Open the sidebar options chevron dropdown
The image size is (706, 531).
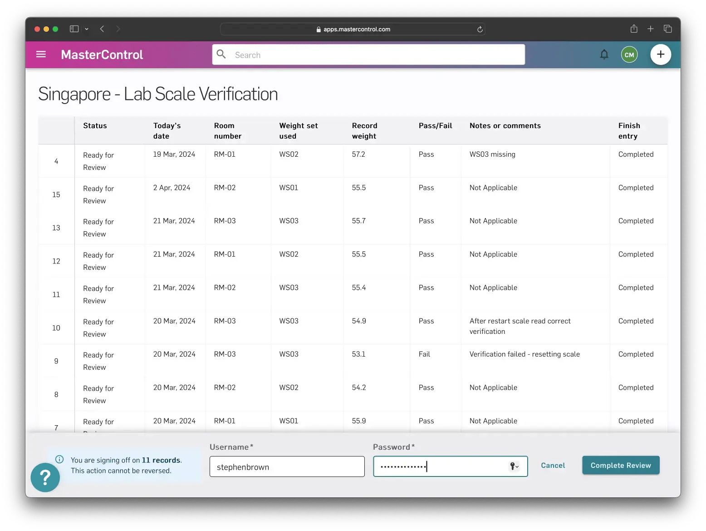87,29
